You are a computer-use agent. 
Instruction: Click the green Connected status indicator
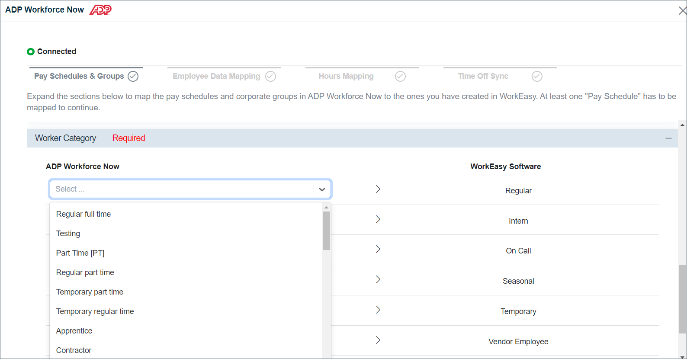click(x=31, y=51)
